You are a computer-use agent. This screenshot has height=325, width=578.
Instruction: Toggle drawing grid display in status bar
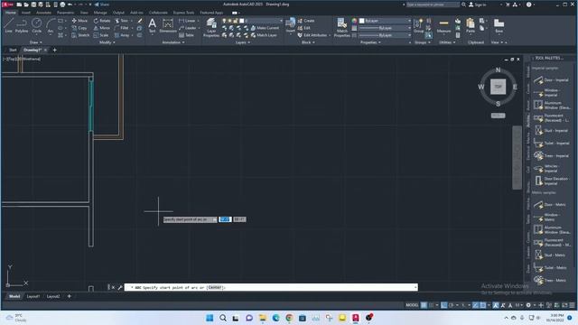click(x=424, y=305)
